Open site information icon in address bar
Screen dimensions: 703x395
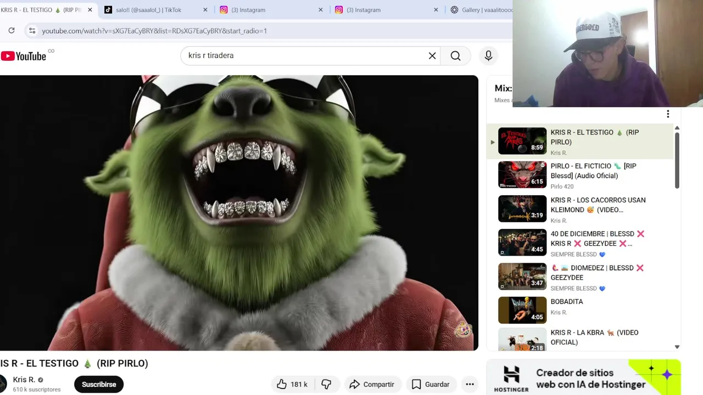32,31
